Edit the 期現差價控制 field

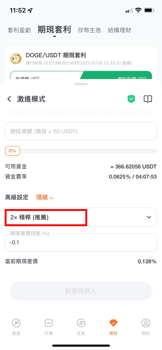(x=81, y=242)
